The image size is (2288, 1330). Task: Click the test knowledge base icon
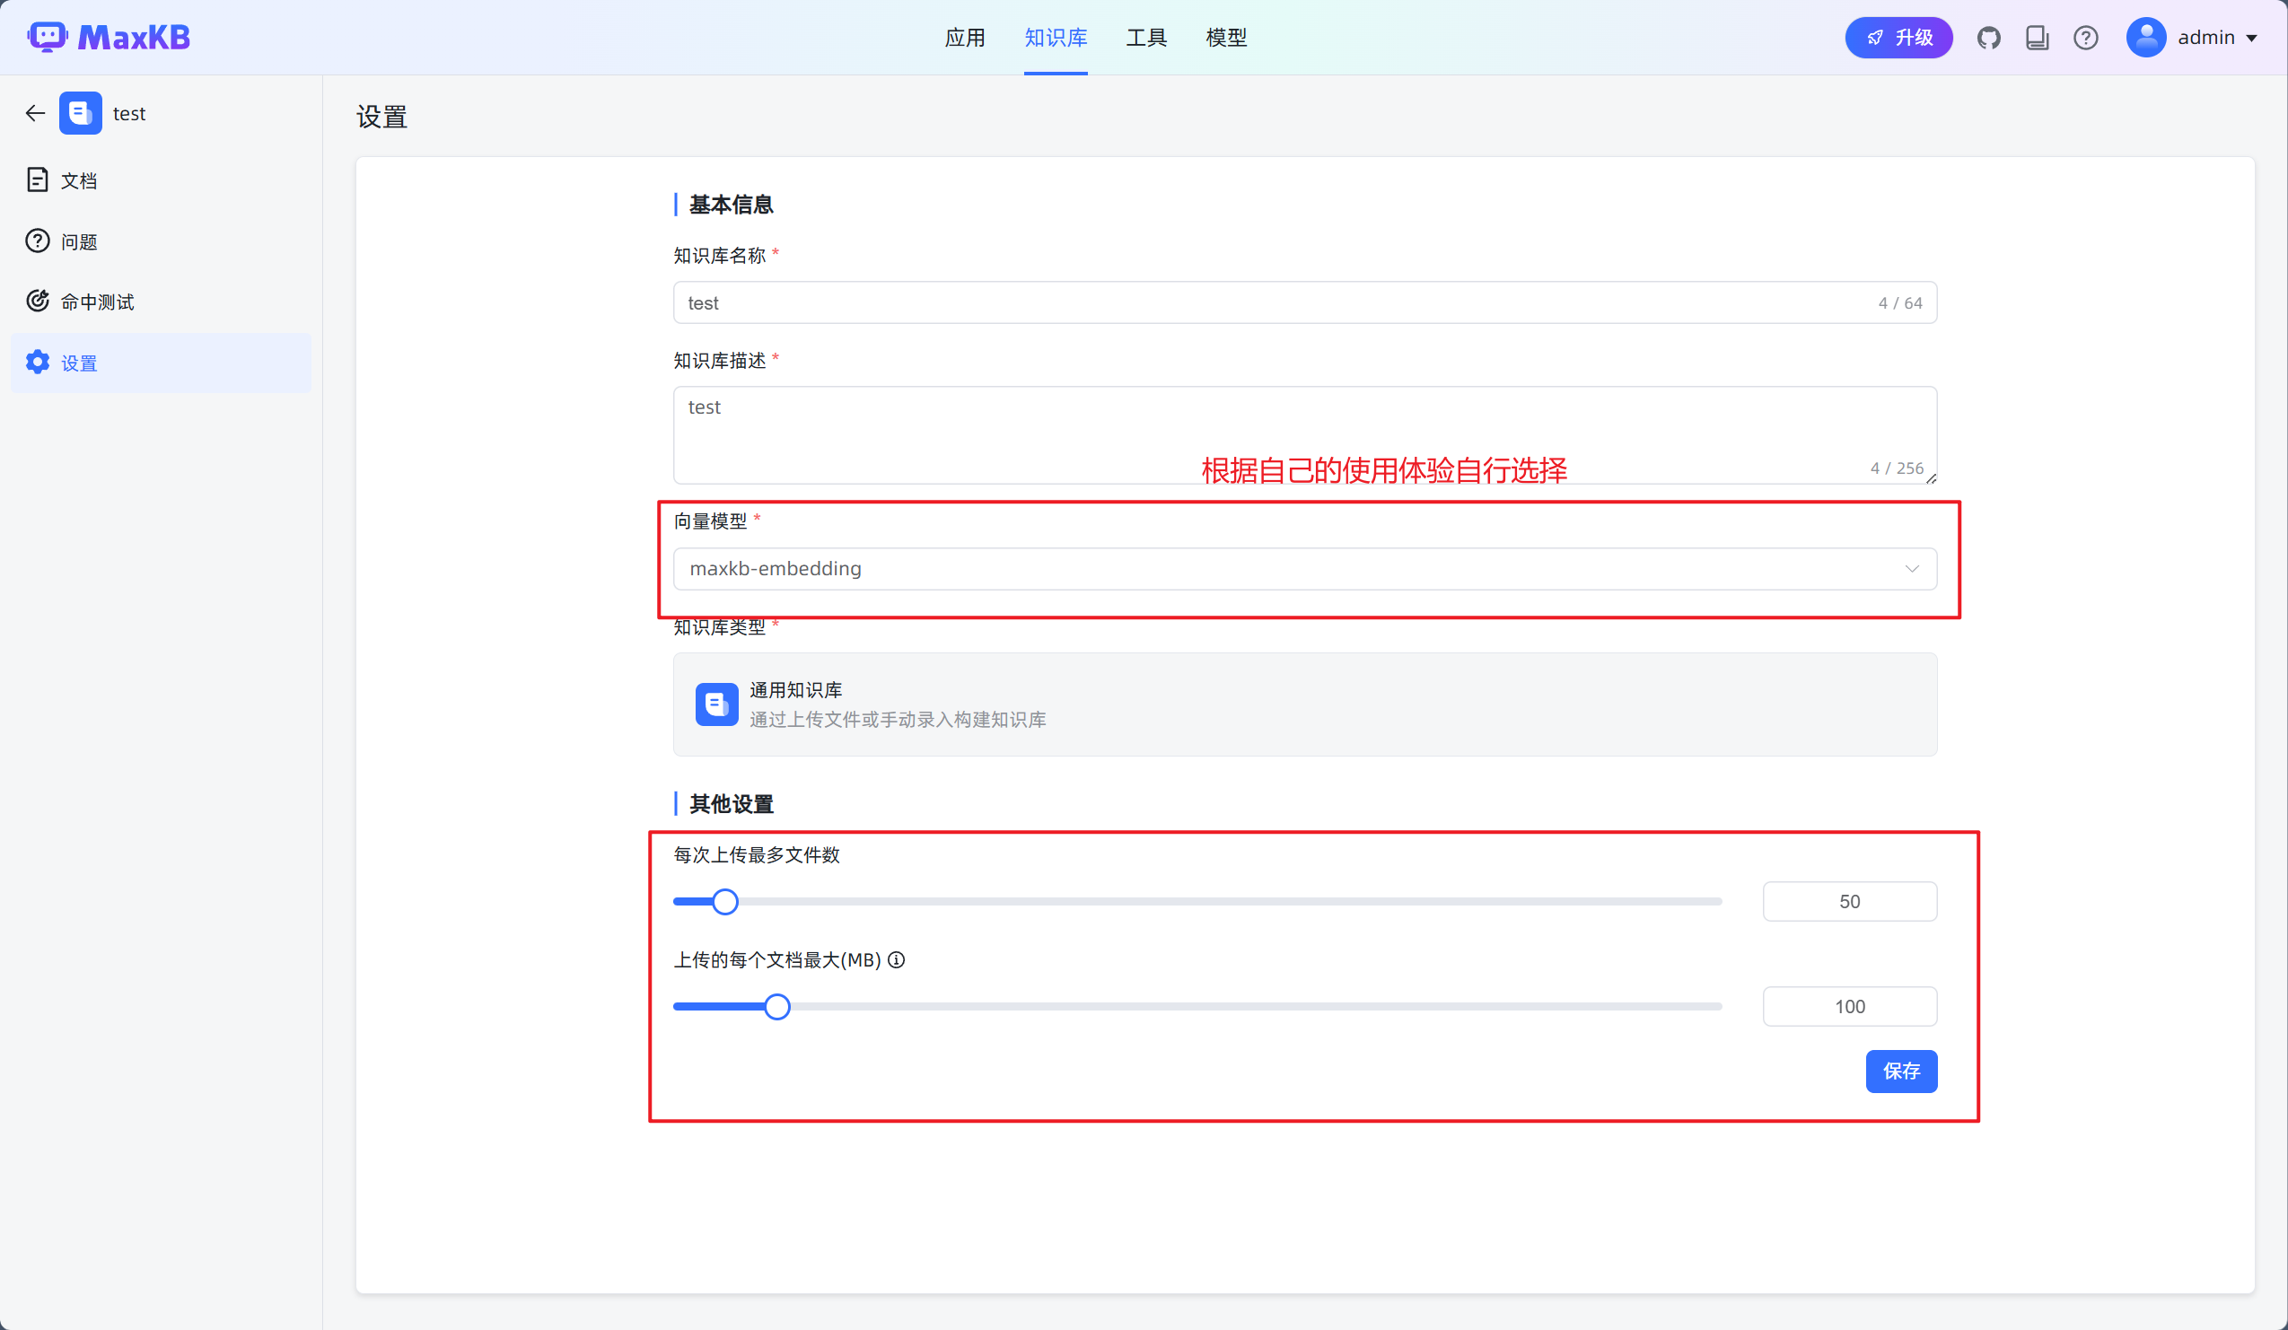click(x=81, y=113)
